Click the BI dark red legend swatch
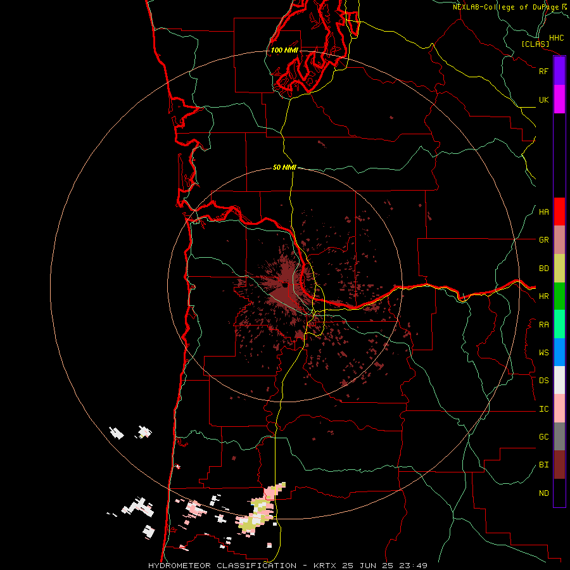Screen dimensions: 570x570 [x=559, y=465]
